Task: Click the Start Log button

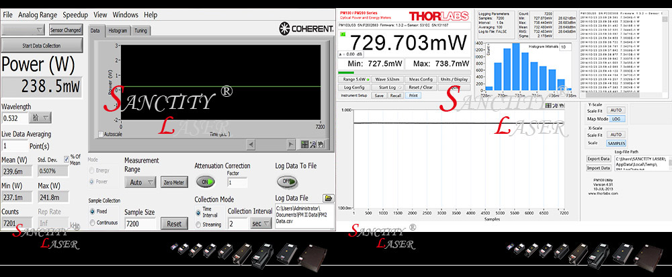Action: click(387, 87)
